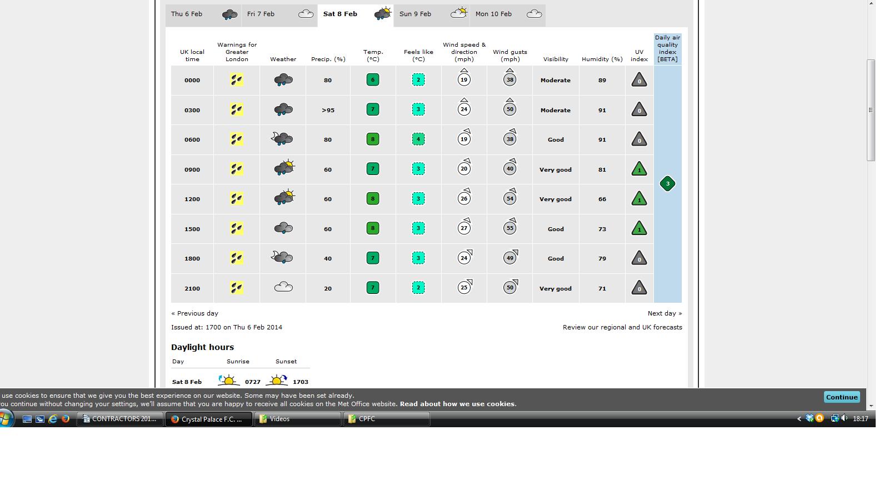This screenshot has height=500, width=889.
Task: Click the 1200 row weather symbol
Action: (x=284, y=198)
